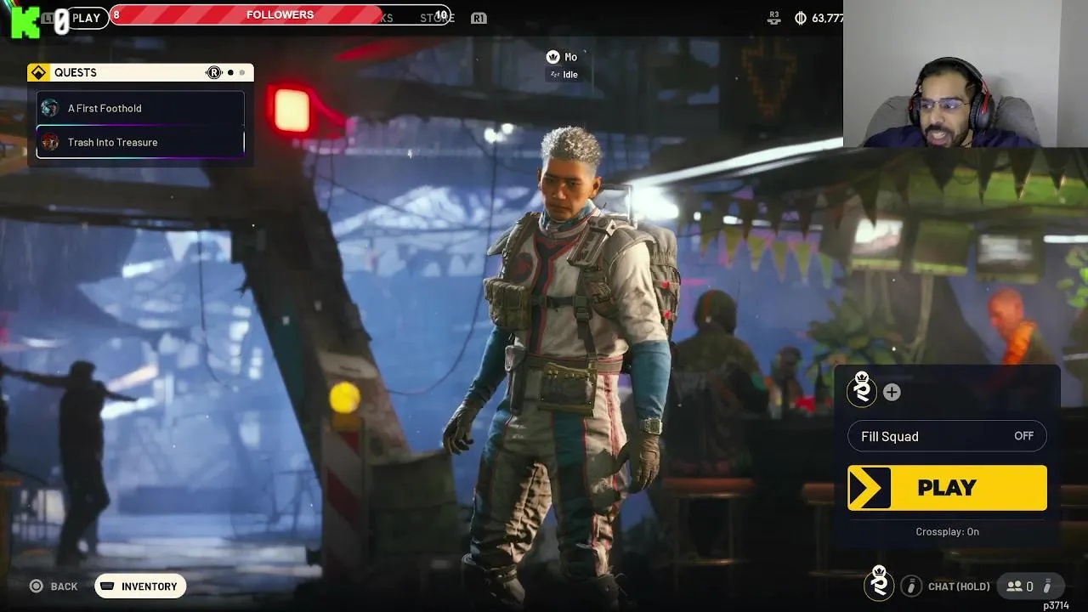Screen dimensions: 1088x612
Task: Click the squad leader avatar above Fill Squad
Action: coord(862,390)
